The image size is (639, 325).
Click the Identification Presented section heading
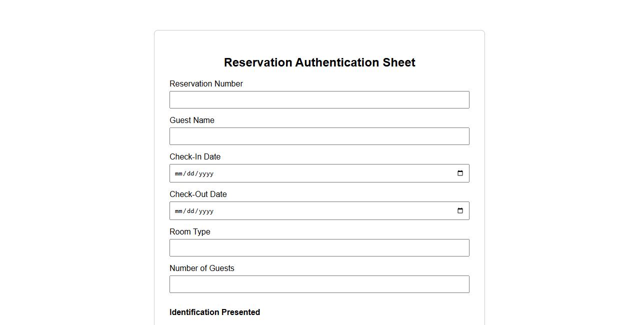tap(214, 312)
